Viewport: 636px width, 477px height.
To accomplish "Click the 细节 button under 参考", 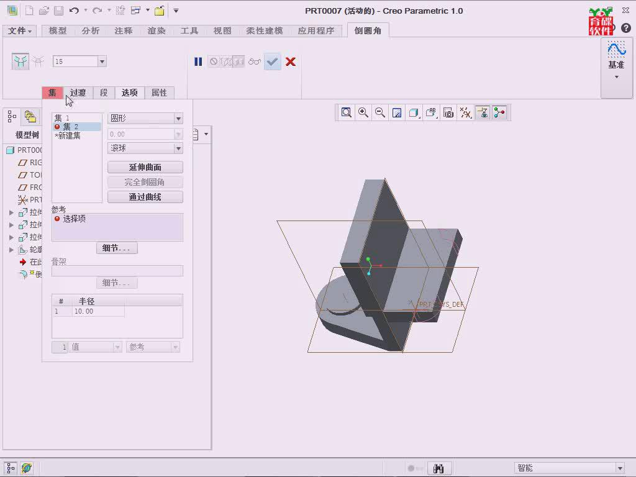I will (117, 248).
